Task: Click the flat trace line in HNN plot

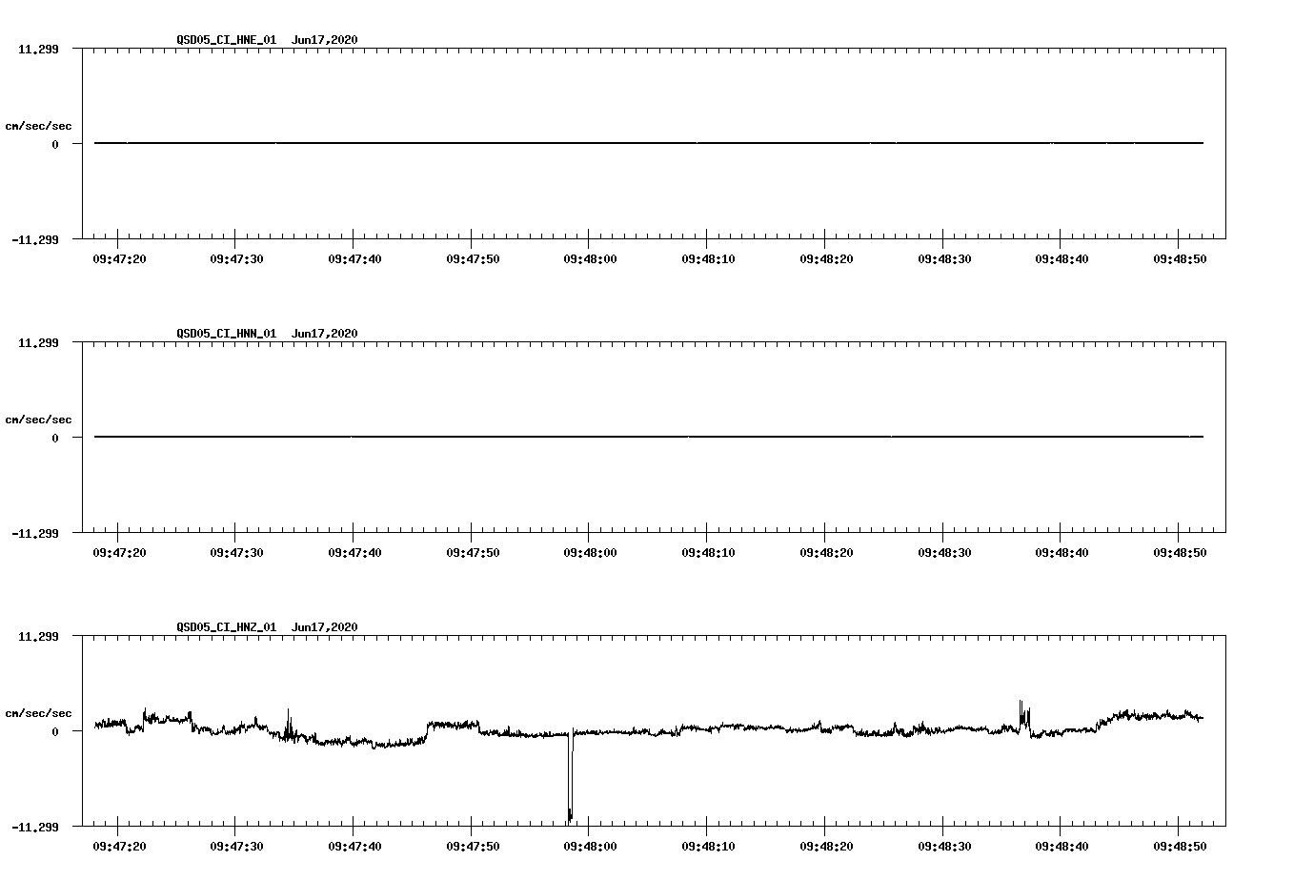Action: [x=649, y=437]
